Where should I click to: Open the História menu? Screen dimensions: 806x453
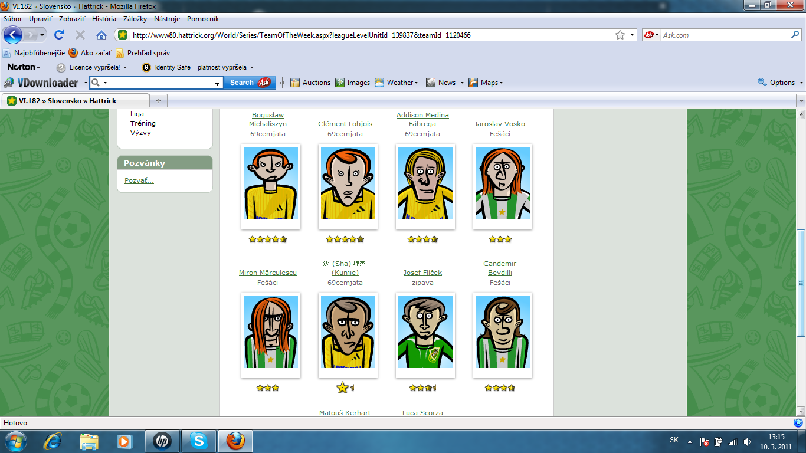coord(104,19)
